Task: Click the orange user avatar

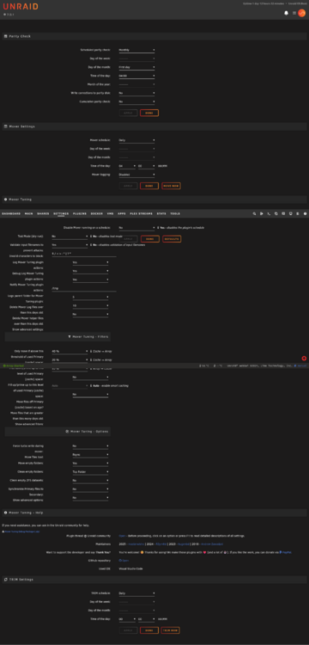Action: (x=301, y=13)
